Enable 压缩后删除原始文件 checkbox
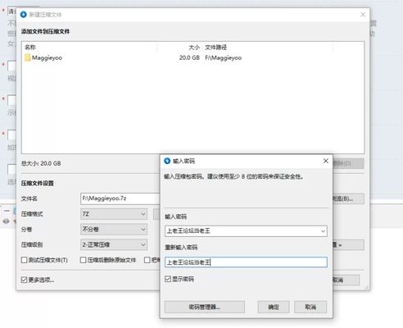Screen dimensions: 403x328 (x=84, y=260)
